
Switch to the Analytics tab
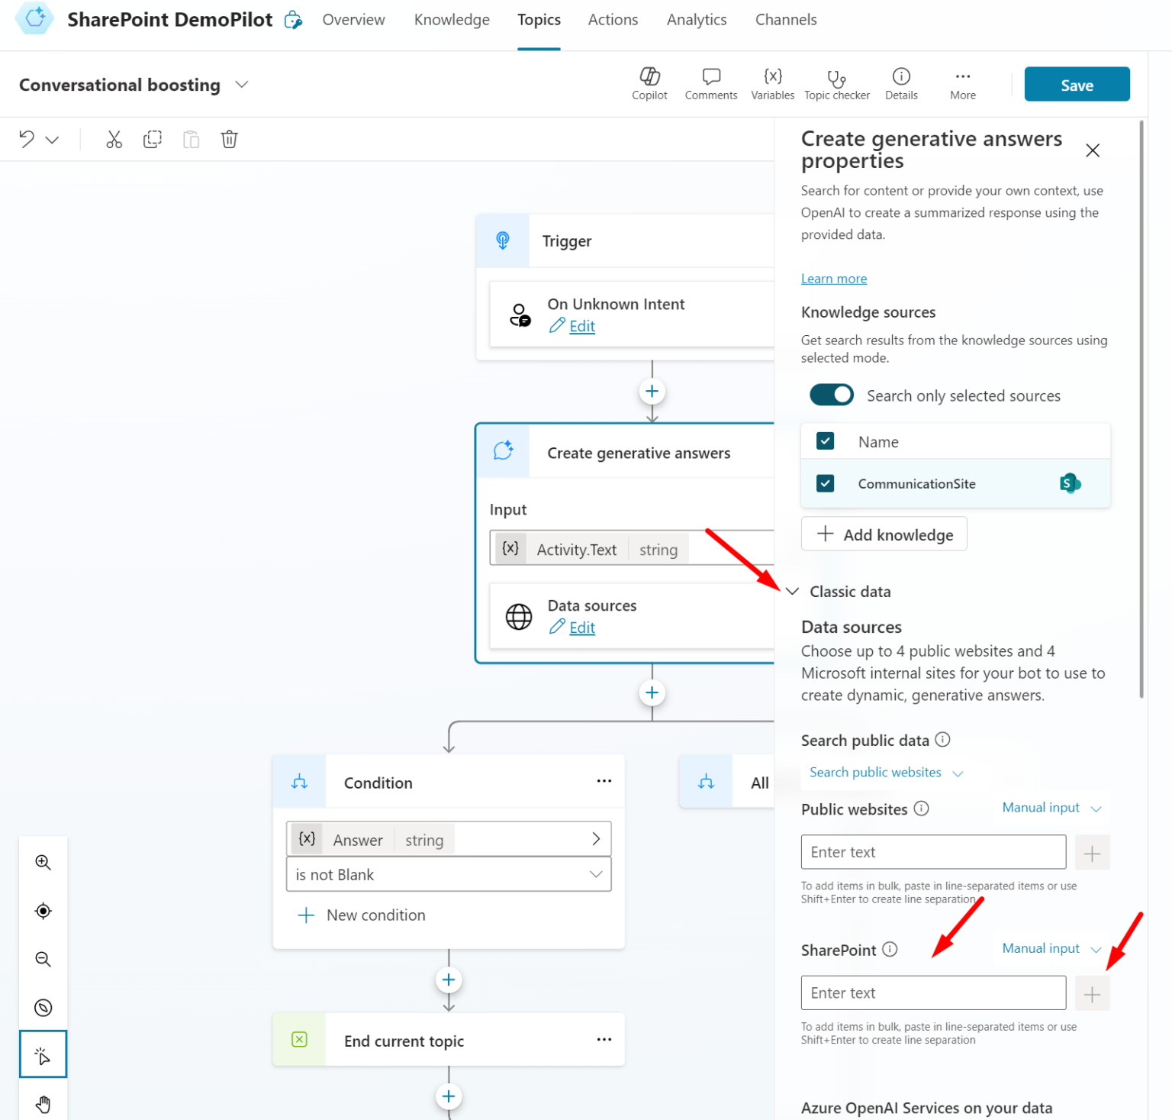[x=696, y=20]
